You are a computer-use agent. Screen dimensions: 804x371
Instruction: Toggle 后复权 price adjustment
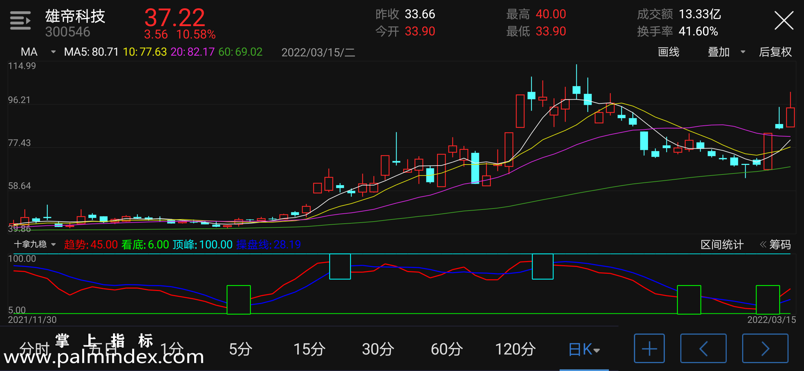(x=775, y=52)
